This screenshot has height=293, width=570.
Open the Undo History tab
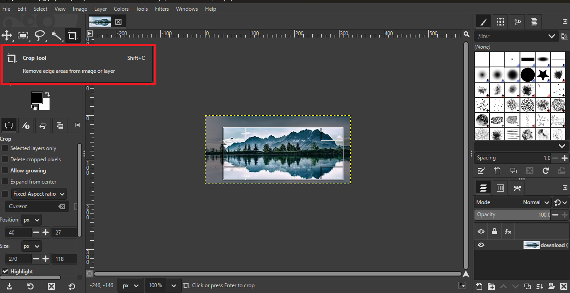[43, 126]
